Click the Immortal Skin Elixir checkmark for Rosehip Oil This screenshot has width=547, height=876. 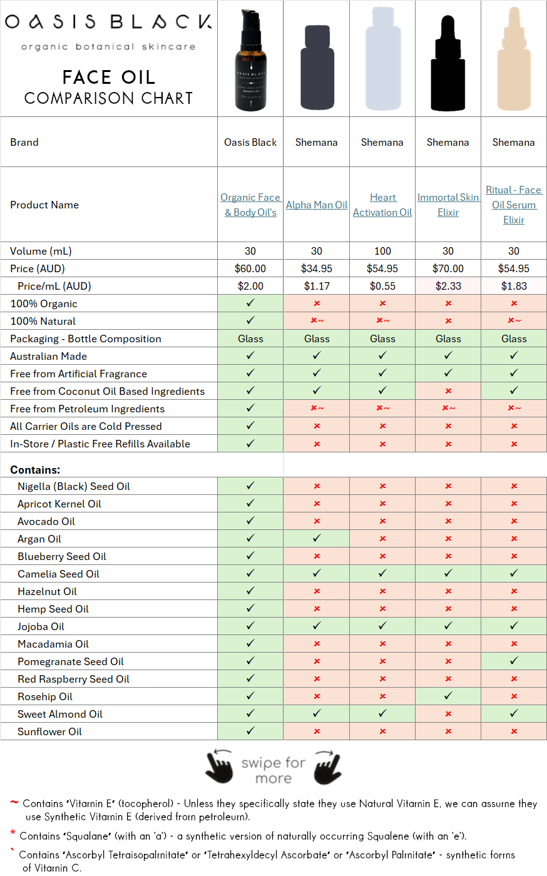pyautogui.click(x=448, y=696)
